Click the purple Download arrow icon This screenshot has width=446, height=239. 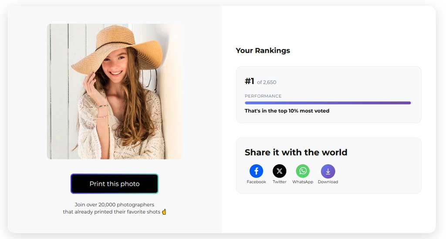click(328, 171)
